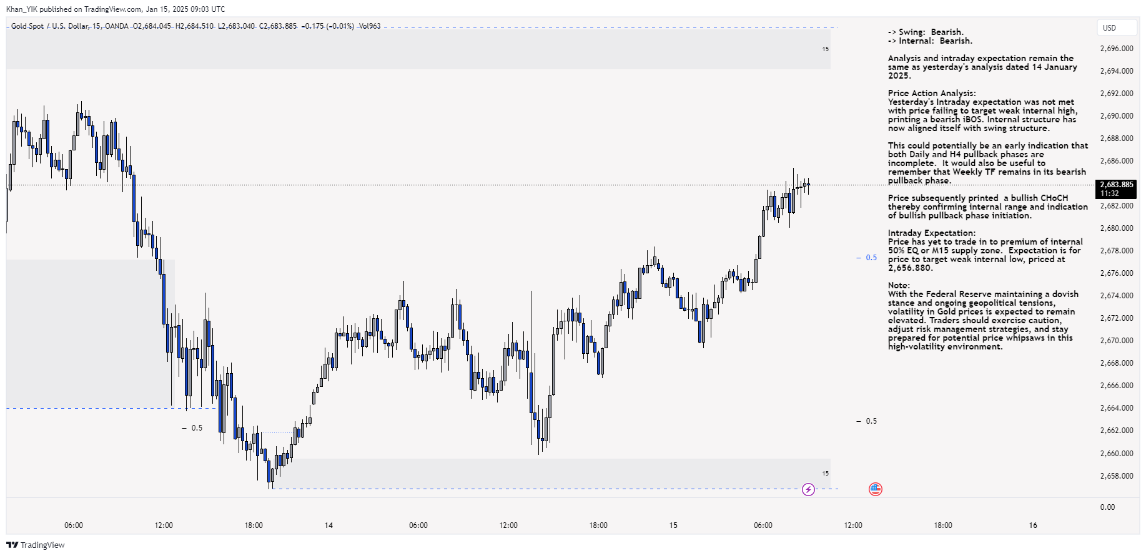Image resolution: width=1146 pixels, height=556 pixels.
Task: Click the Gold Spot / U.S. Dollar symbol title
Action: tap(50, 26)
